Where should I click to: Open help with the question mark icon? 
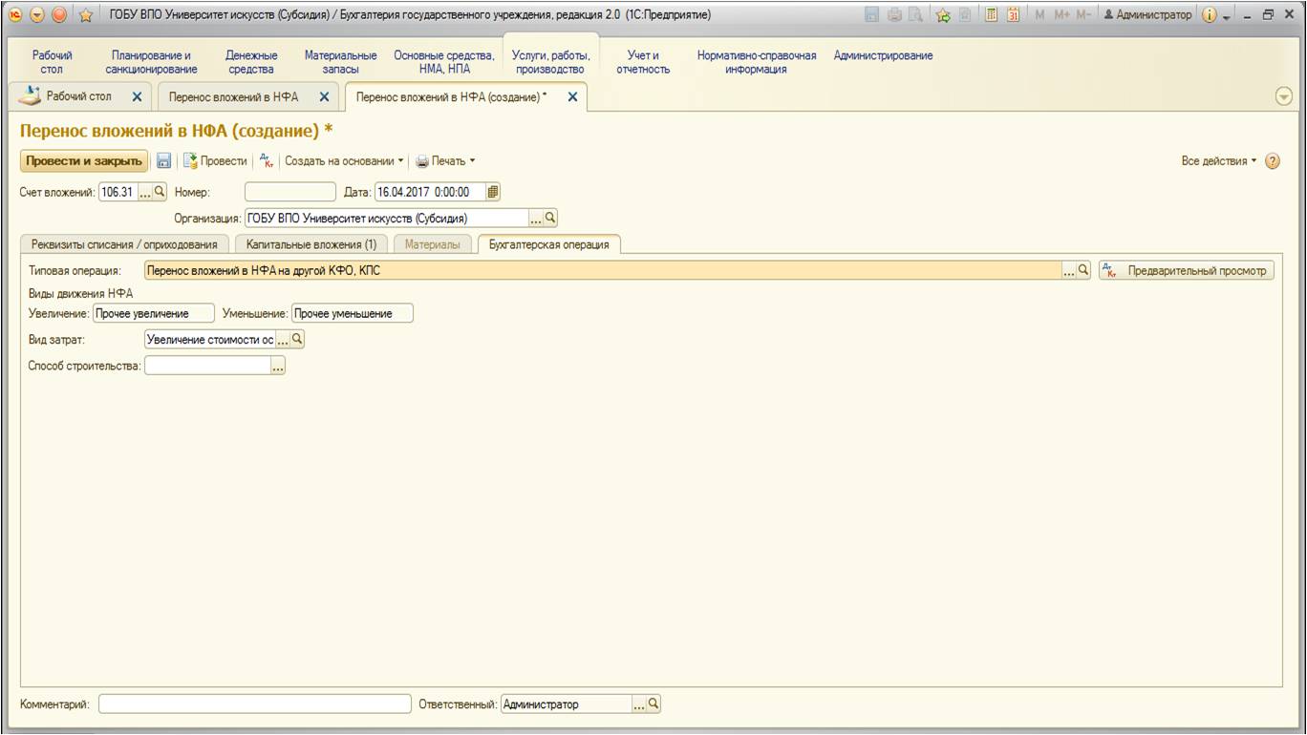[1273, 161]
